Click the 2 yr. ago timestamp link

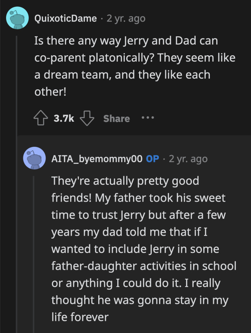pos(125,18)
